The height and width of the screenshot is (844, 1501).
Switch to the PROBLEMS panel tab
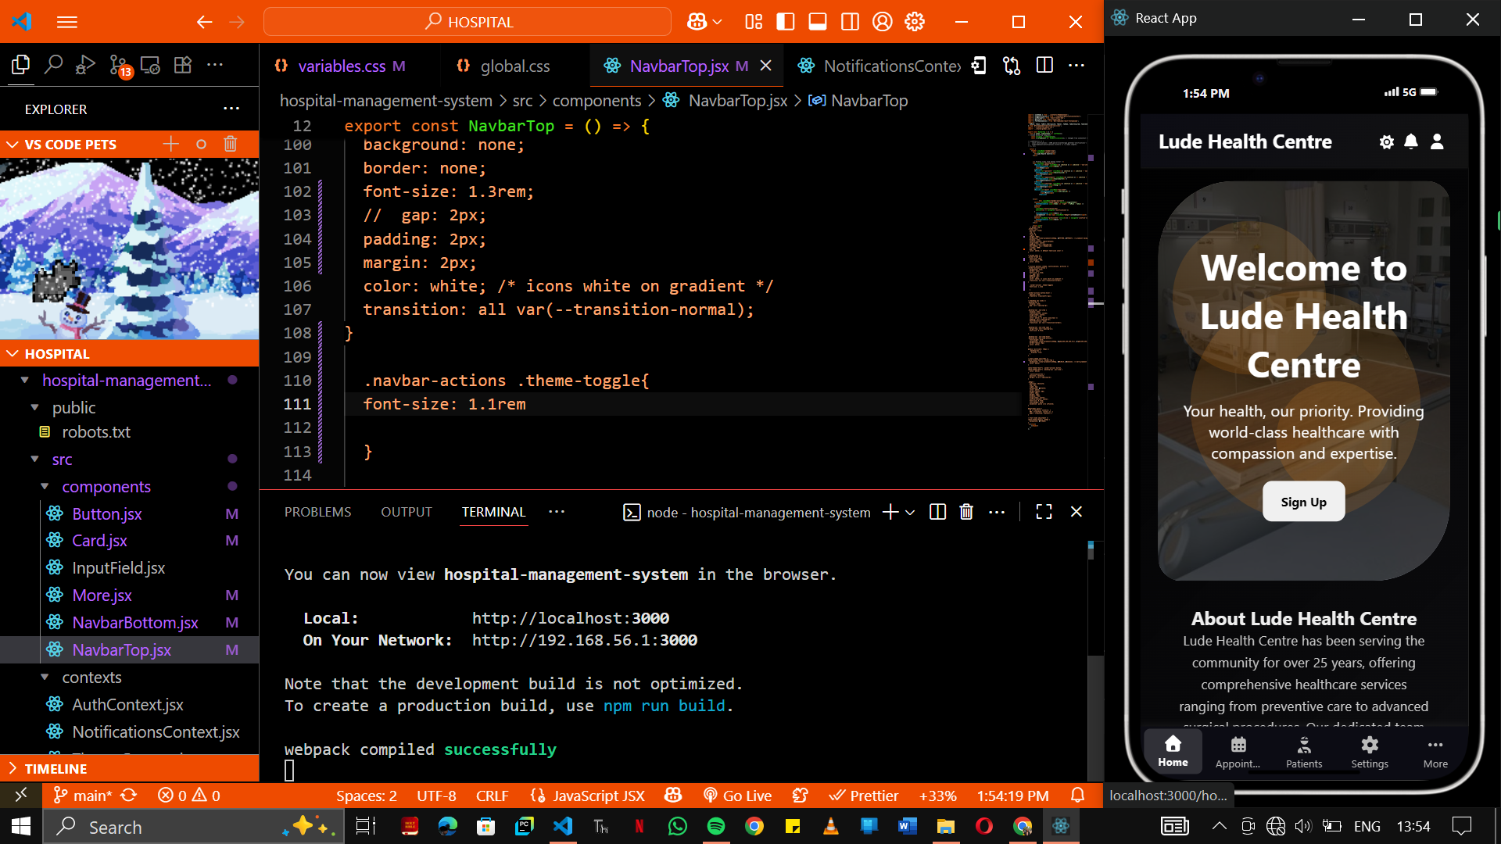click(317, 512)
